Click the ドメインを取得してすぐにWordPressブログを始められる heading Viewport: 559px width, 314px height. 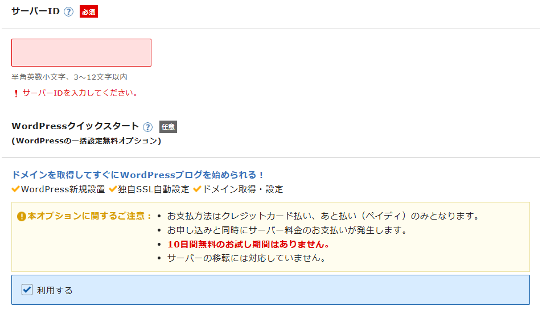tap(138, 175)
